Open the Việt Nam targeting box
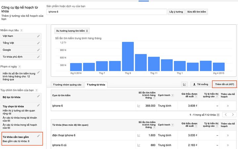This screenshot has height=149, width=238. 21,36
